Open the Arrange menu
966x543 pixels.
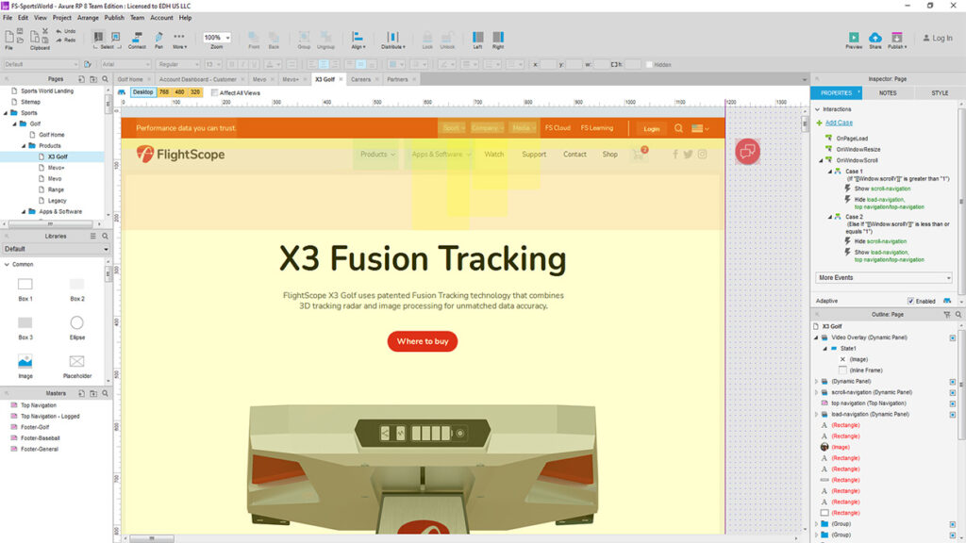click(88, 17)
